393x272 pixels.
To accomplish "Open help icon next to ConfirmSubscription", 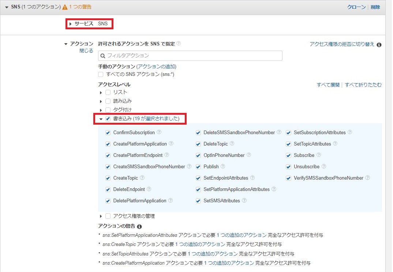I will pos(159,132).
